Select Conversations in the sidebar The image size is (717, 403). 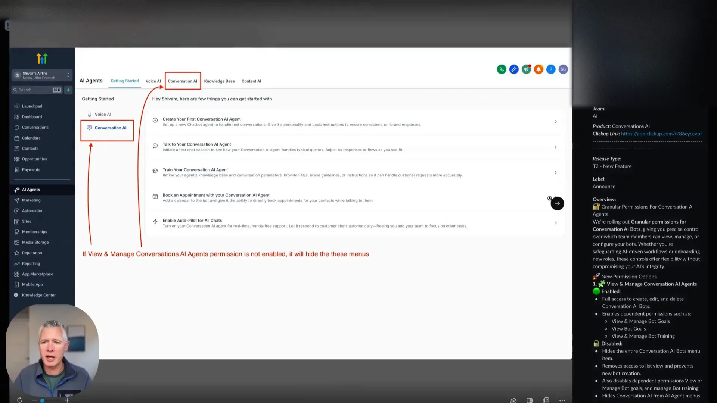tap(35, 127)
